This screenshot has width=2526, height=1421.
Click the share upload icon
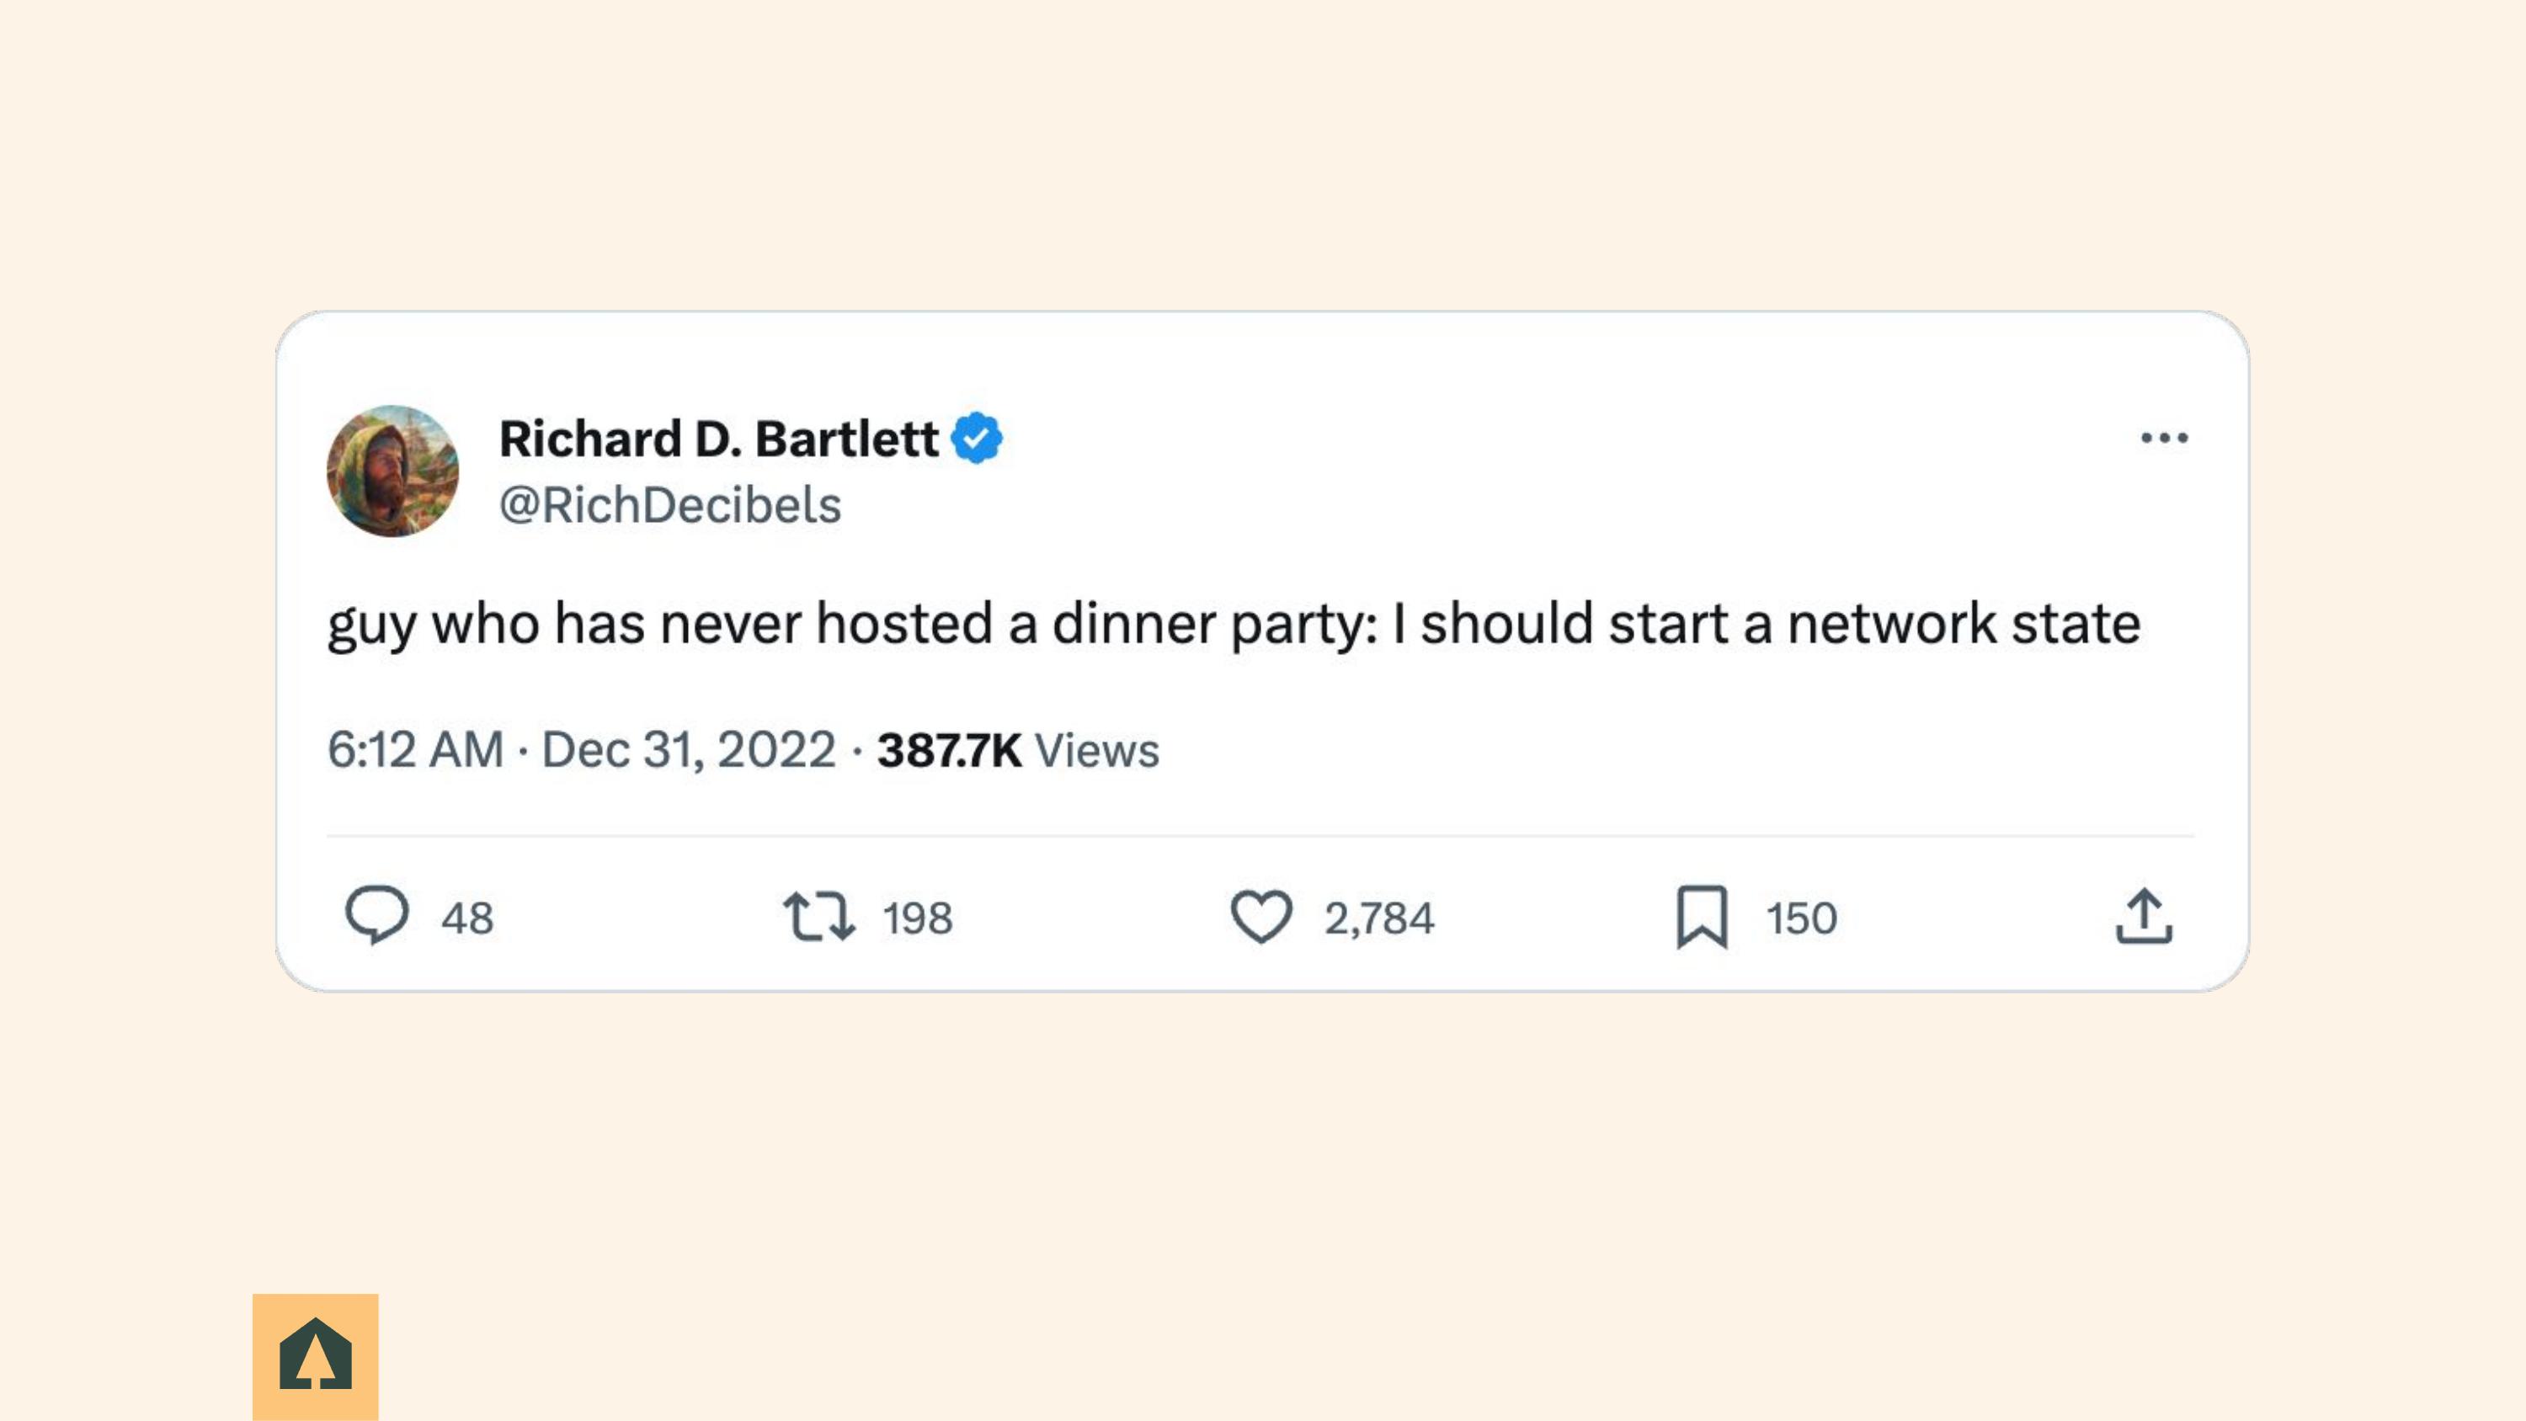2145,916
